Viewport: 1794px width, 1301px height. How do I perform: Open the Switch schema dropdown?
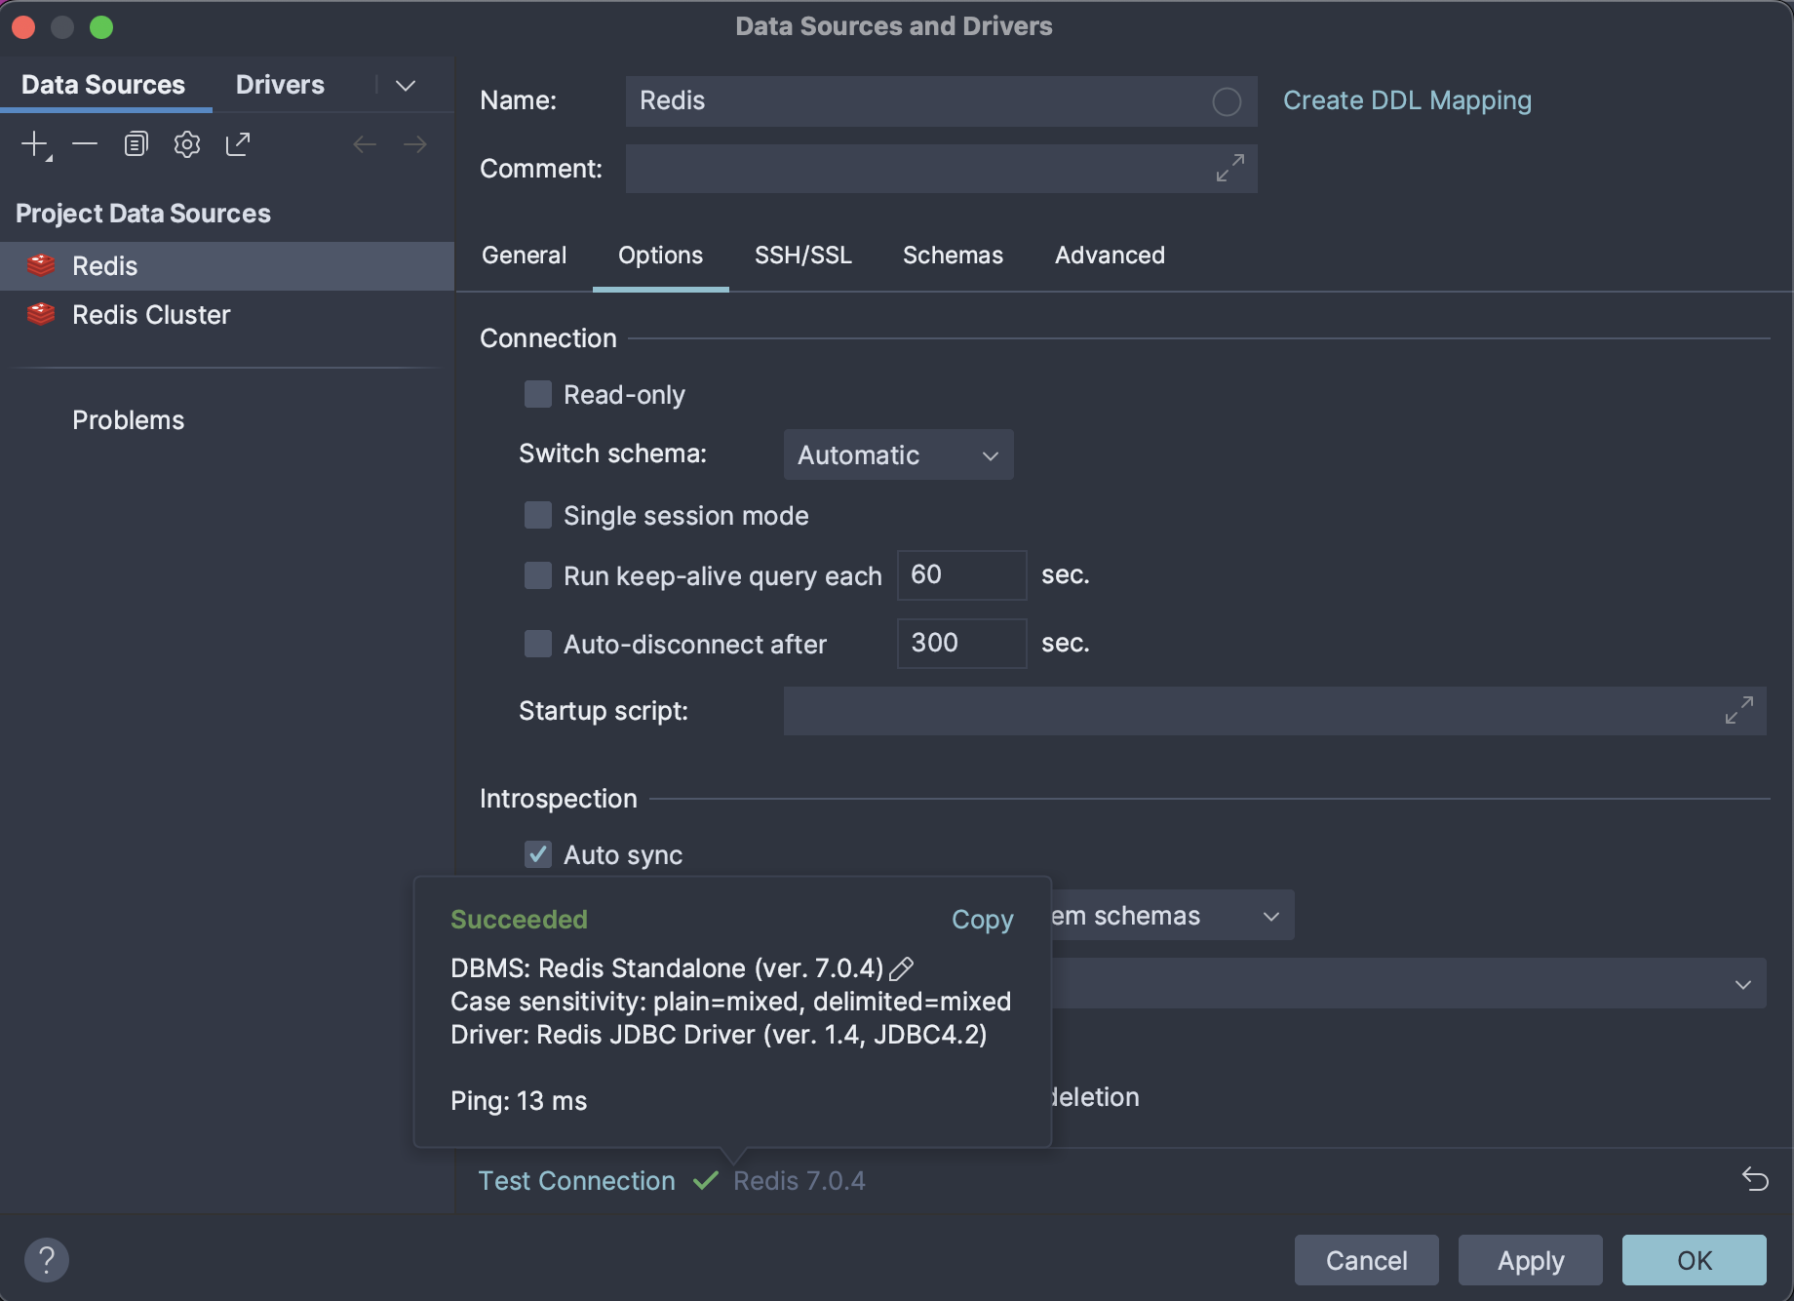click(897, 454)
